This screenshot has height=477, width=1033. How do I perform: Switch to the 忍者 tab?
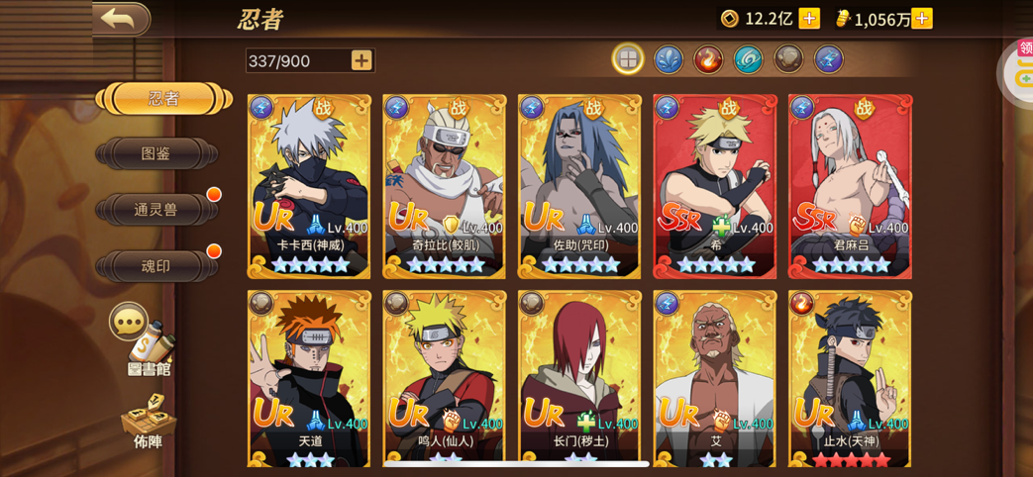[163, 99]
